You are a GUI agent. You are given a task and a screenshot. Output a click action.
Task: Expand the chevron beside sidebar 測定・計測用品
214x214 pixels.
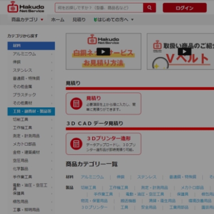click(52, 136)
